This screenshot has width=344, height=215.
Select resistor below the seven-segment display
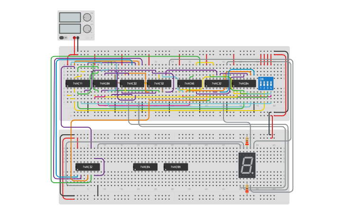(247, 189)
